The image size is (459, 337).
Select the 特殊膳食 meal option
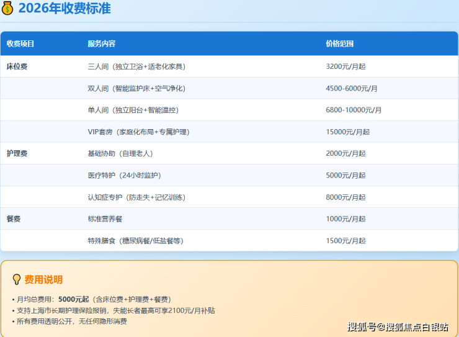(x=135, y=241)
